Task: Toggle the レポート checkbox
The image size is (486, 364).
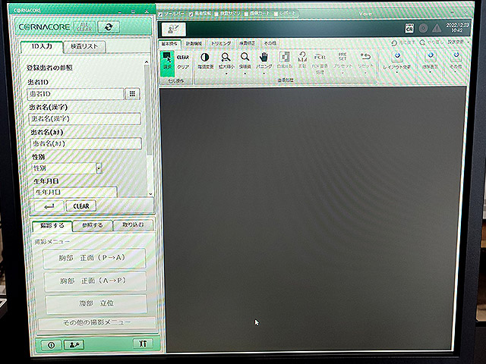Action: click(276, 14)
